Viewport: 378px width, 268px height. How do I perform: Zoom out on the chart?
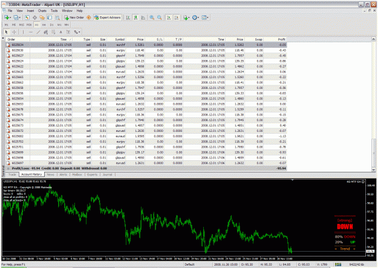tap(160, 18)
